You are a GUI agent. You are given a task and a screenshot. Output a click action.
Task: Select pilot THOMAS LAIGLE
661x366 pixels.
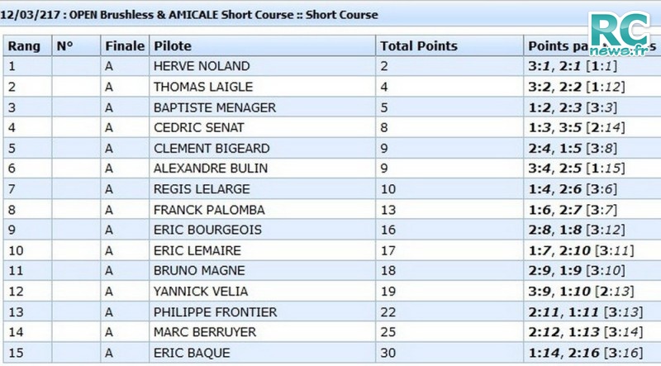point(203,87)
